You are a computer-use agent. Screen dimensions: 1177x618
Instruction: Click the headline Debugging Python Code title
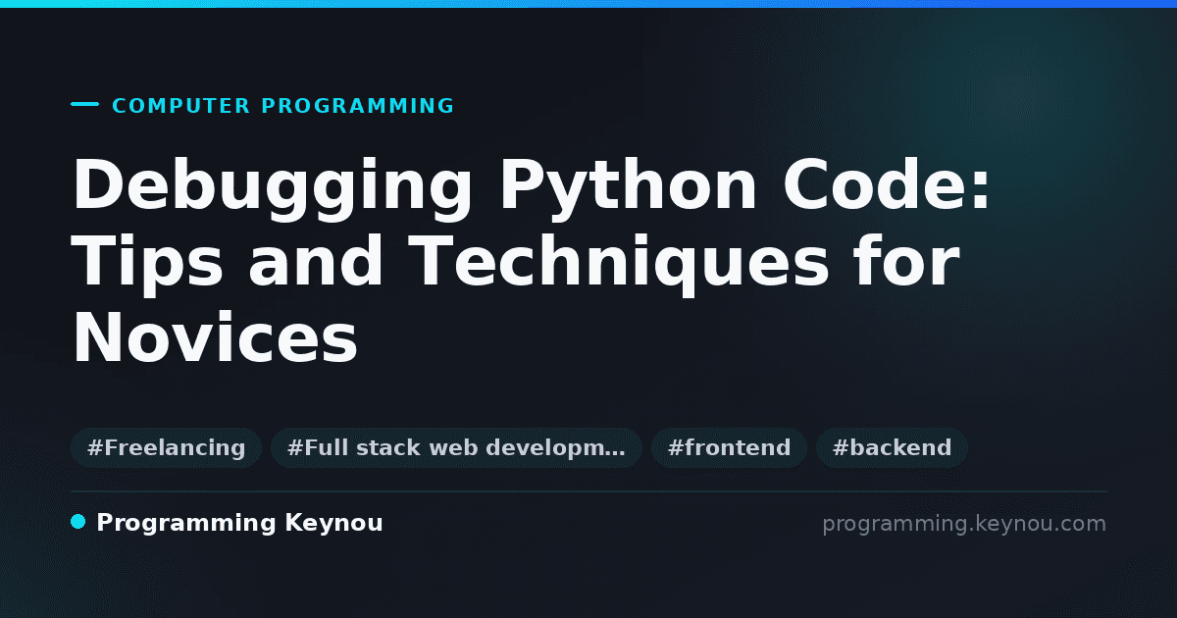(x=533, y=263)
